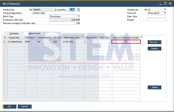
Task: Click the Product No. field 7040001
Action: (43, 10)
